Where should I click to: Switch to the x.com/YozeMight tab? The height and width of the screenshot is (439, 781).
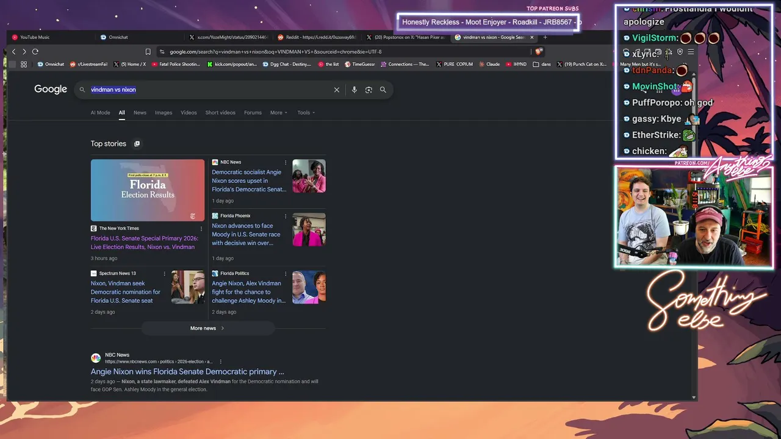[229, 37]
